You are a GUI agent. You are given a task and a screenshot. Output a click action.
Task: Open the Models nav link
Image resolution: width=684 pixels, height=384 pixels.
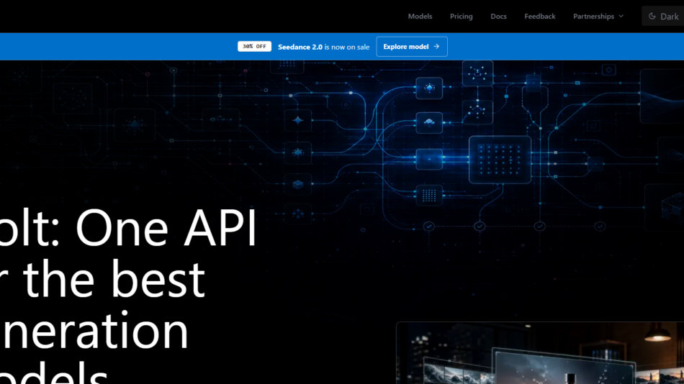420,16
